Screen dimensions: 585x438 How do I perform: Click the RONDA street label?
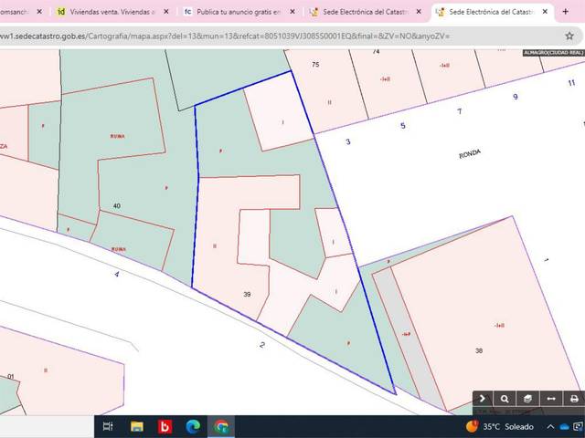[x=470, y=154]
